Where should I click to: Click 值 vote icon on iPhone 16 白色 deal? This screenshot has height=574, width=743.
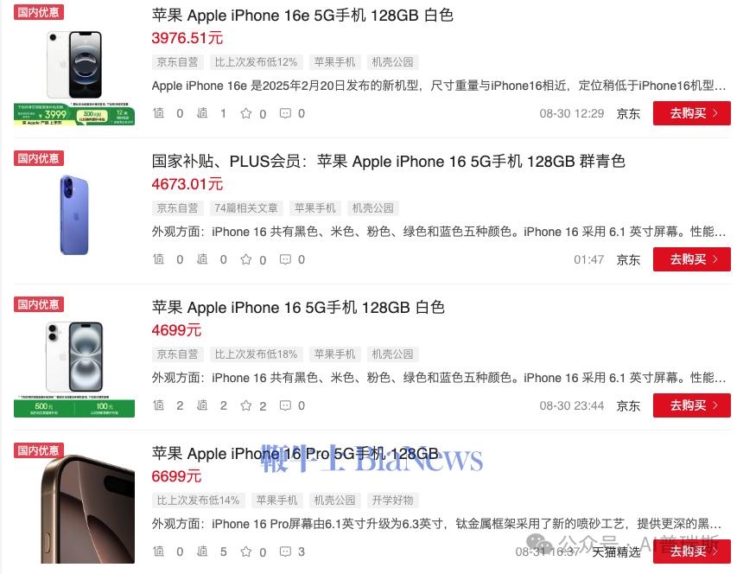[158, 405]
